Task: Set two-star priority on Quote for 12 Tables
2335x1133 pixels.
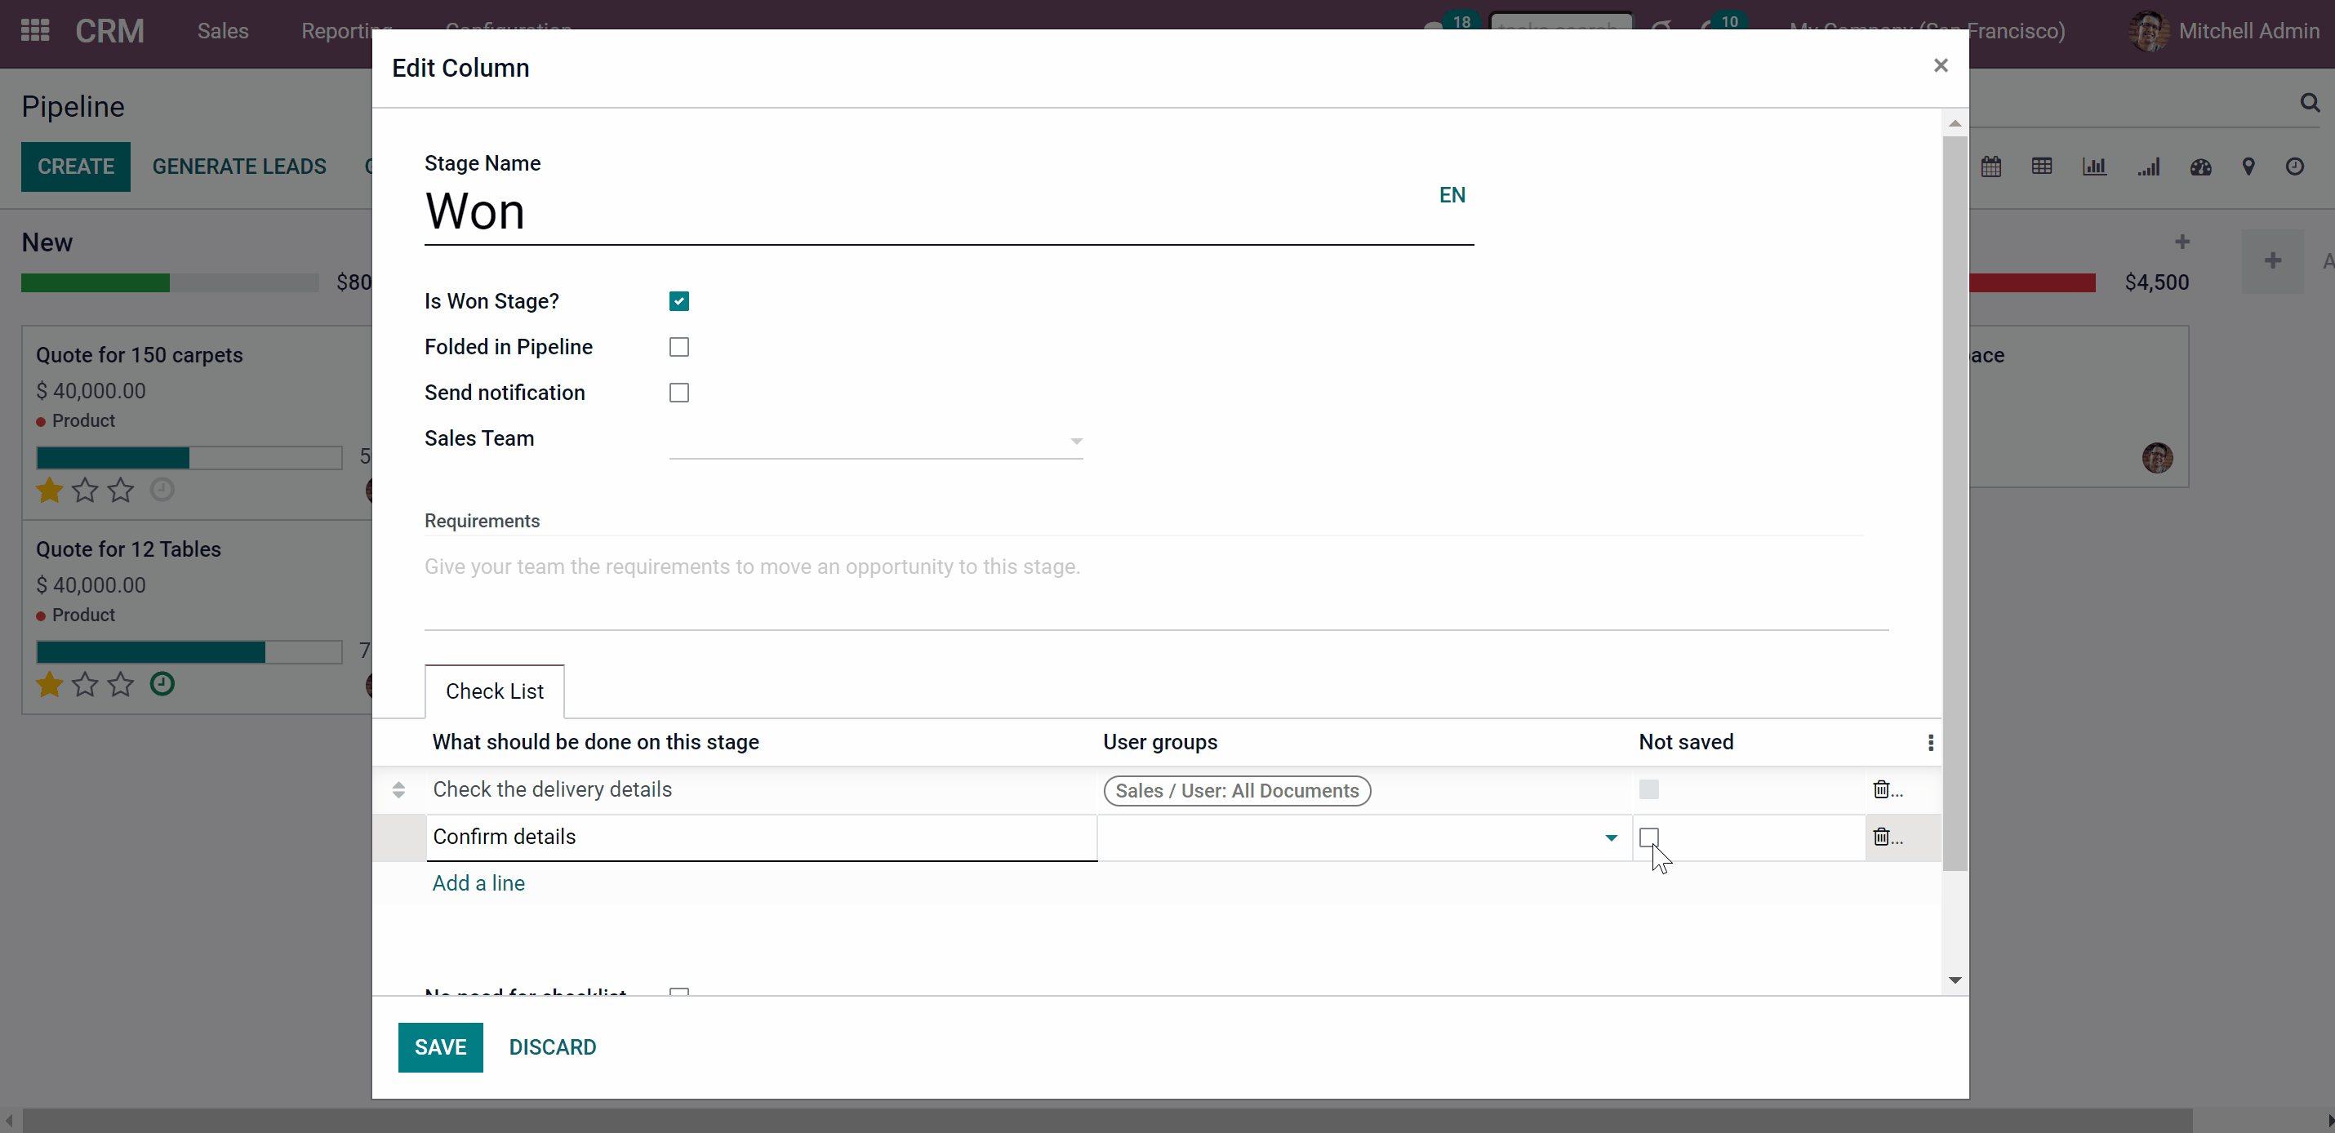Action: pos(85,684)
